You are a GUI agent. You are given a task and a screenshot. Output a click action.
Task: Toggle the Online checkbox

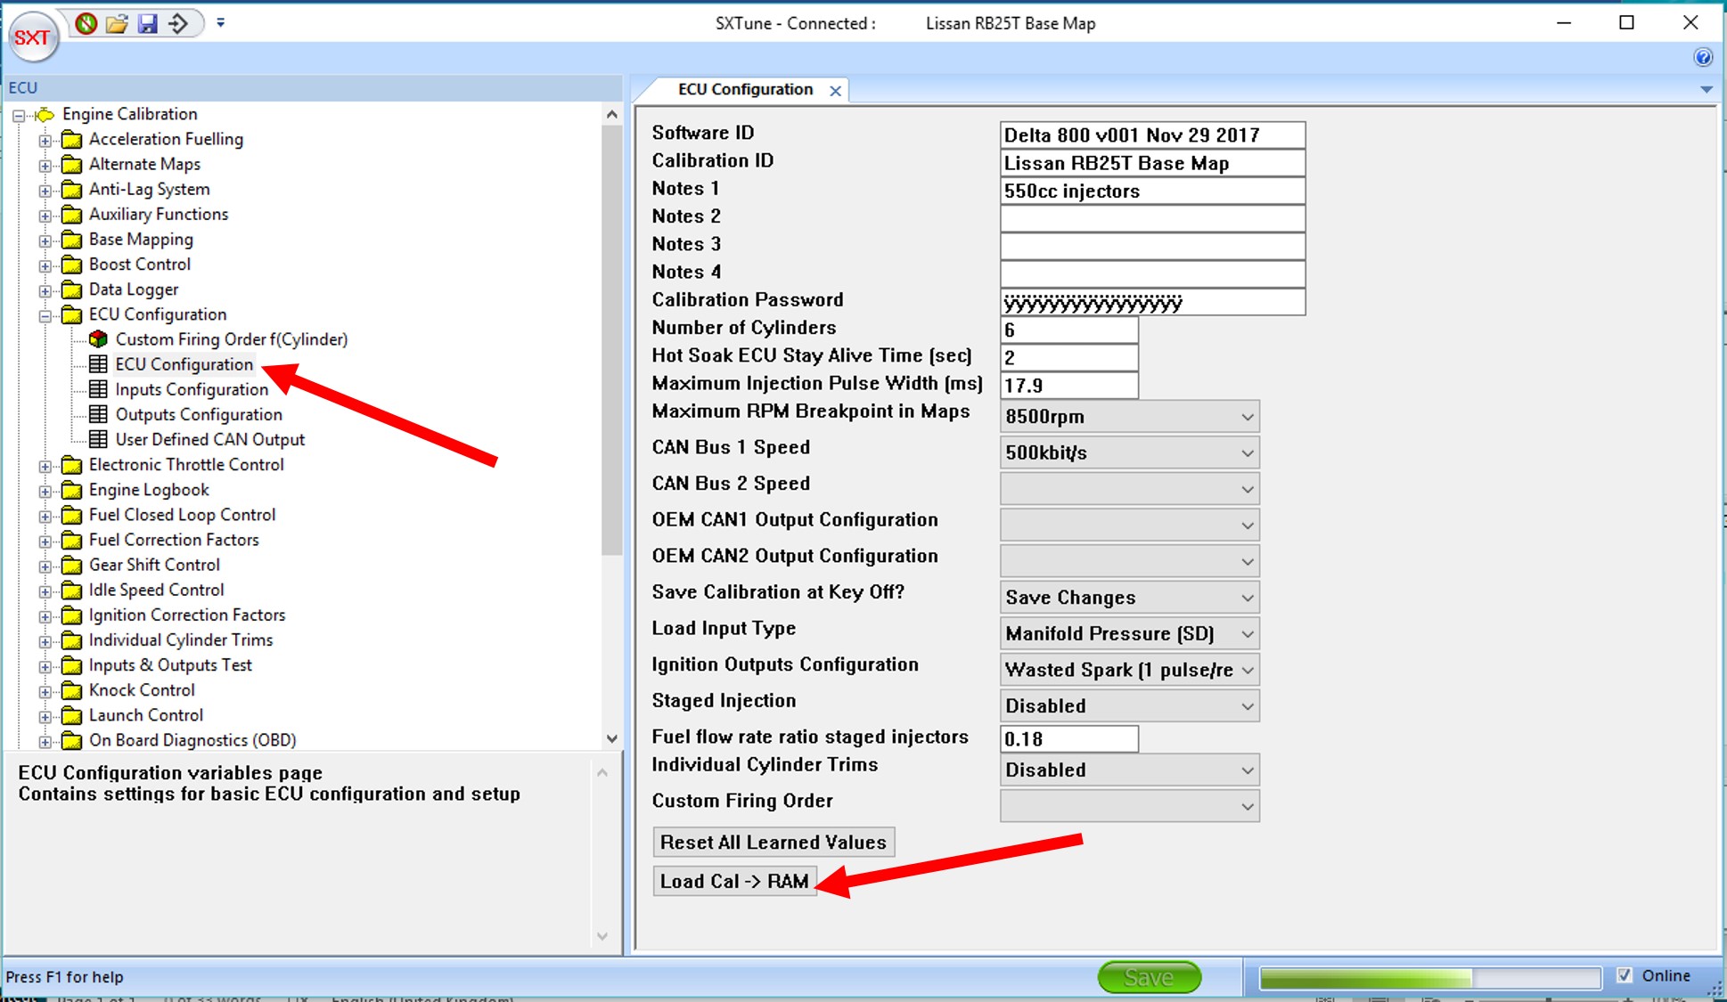pyautogui.click(x=1625, y=975)
